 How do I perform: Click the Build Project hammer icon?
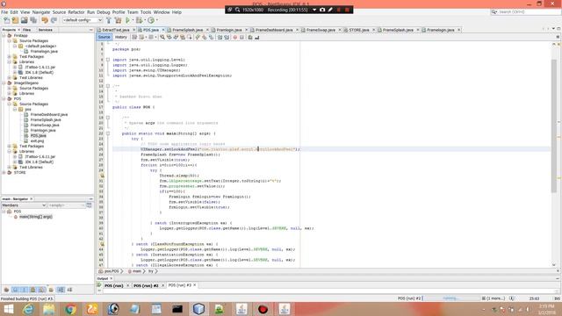(x=109, y=20)
